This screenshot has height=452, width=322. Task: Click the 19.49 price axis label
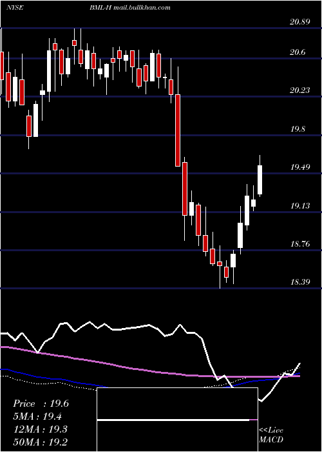point(300,167)
